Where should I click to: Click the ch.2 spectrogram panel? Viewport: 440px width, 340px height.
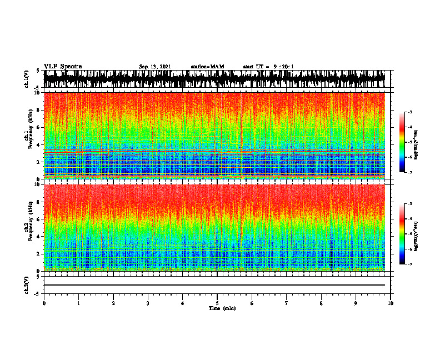tap(214, 228)
